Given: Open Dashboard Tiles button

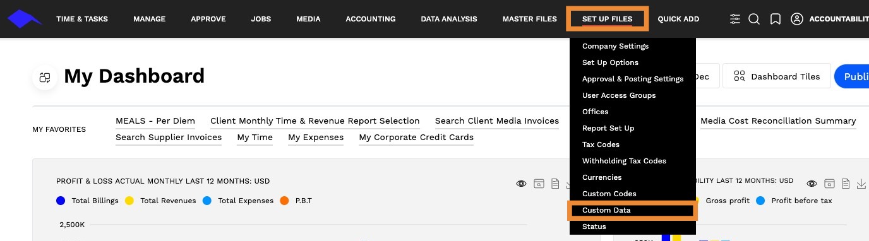Looking at the screenshot, I should 777,76.
